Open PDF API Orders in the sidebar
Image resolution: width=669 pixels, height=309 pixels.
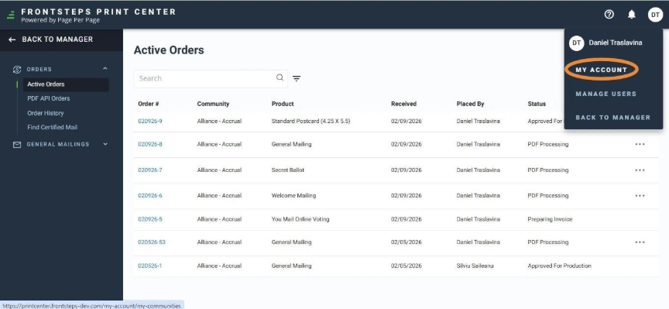pos(49,98)
